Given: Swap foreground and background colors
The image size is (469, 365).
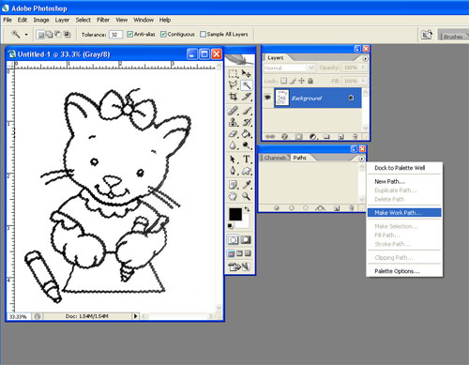Looking at the screenshot, I should [247, 209].
